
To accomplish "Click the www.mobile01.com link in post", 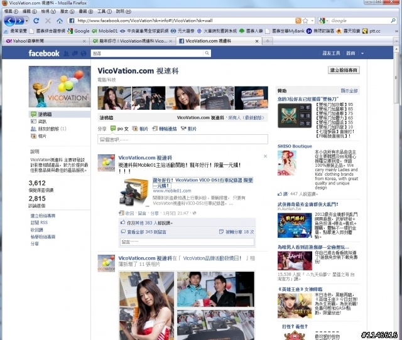I will coord(172,191).
